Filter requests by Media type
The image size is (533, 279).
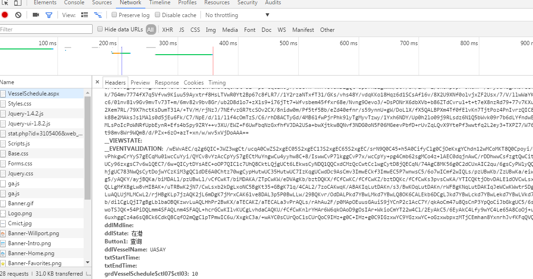[230, 29]
